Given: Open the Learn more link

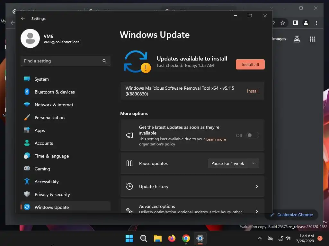Looking at the screenshot, I should tap(216, 139).
